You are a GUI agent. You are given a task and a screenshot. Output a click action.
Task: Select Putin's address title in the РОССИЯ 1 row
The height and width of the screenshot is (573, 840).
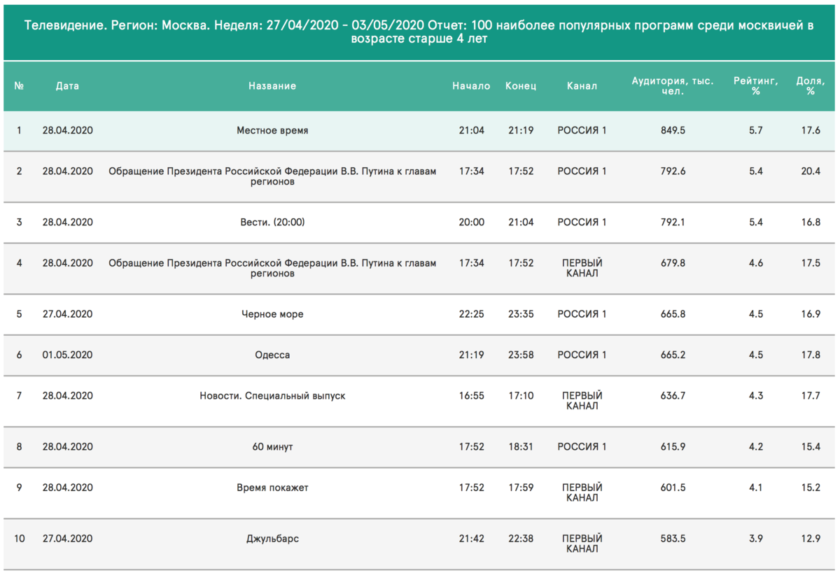pyautogui.click(x=272, y=176)
